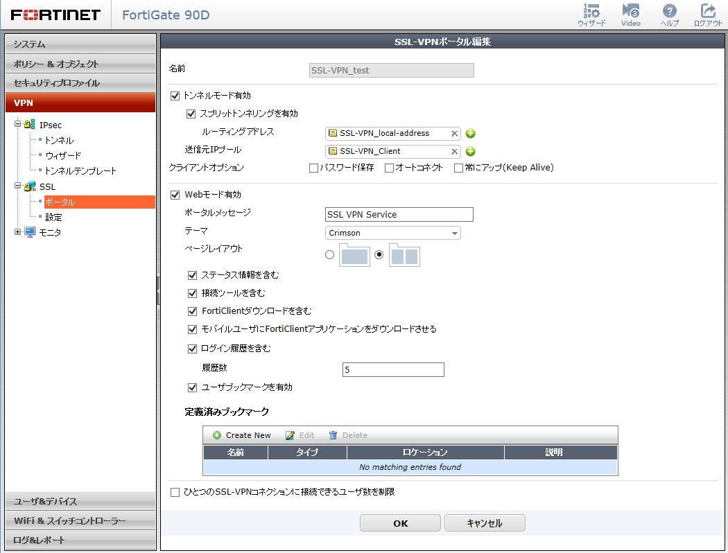Toggle スプリットトンネリングを有効 checkbox
Screen dimensions: 728x553
(x=191, y=114)
